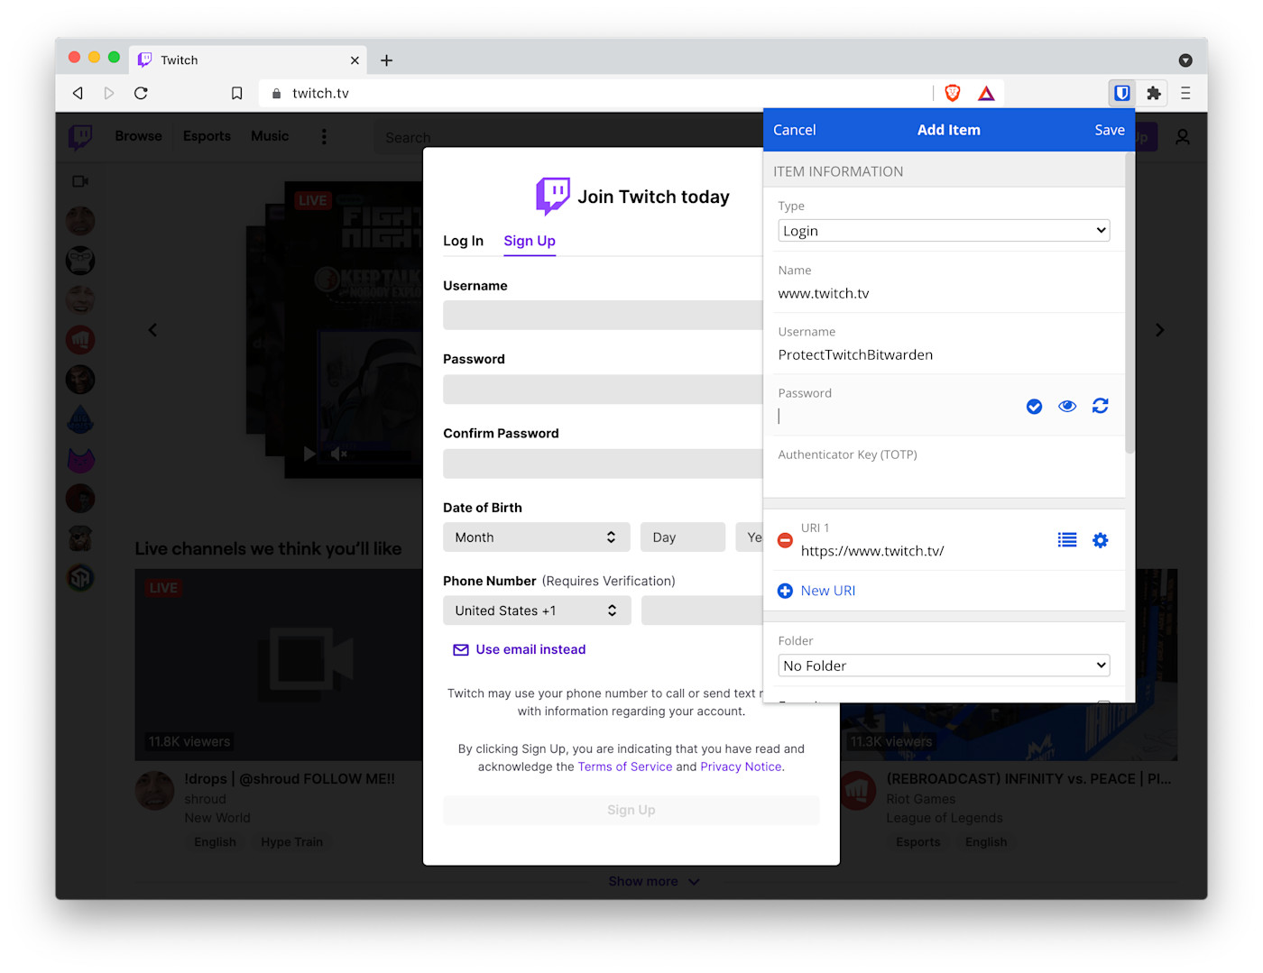Image resolution: width=1263 pixels, height=973 pixels.
Task: Select Esports in the Twitch navigation
Action: tap(206, 136)
